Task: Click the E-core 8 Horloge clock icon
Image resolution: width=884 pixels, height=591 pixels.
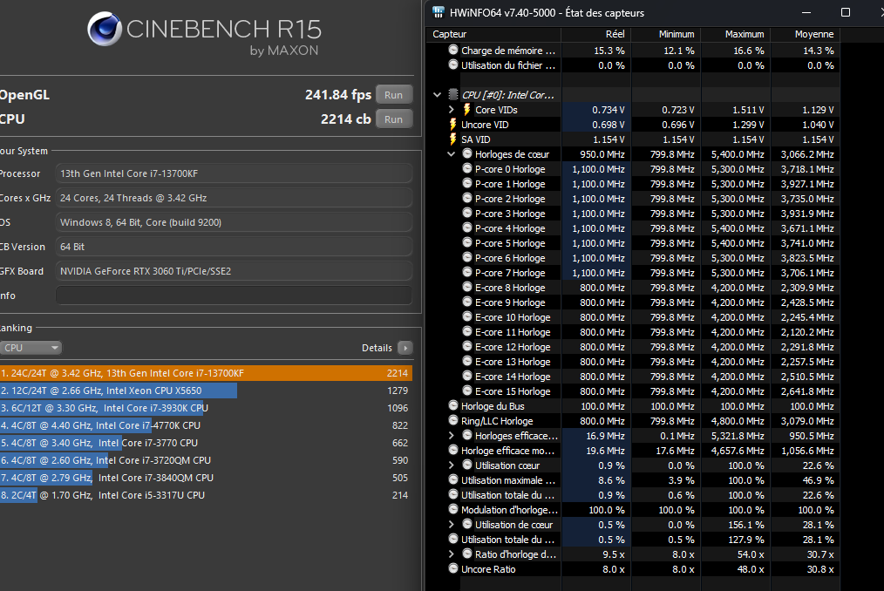Action: tap(467, 287)
